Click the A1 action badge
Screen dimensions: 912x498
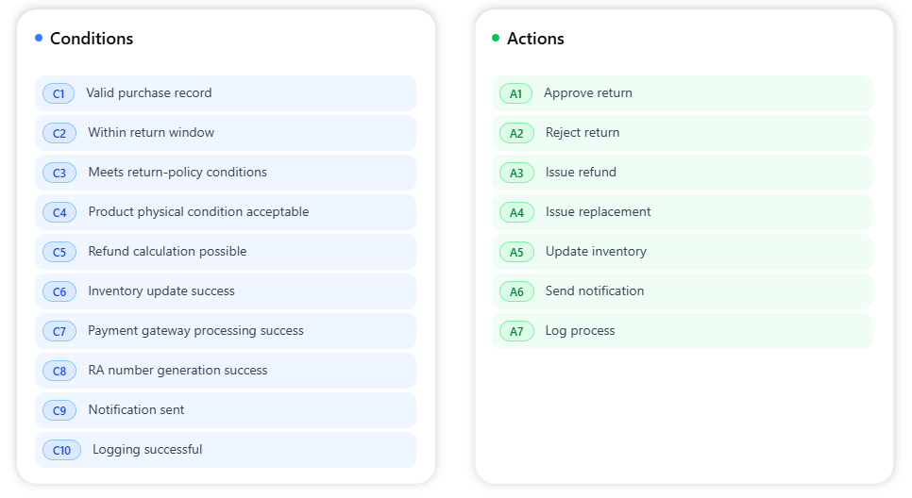coord(515,93)
